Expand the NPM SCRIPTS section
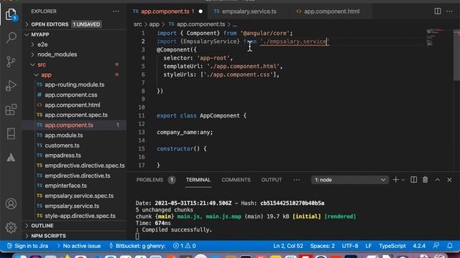 click(x=75, y=236)
